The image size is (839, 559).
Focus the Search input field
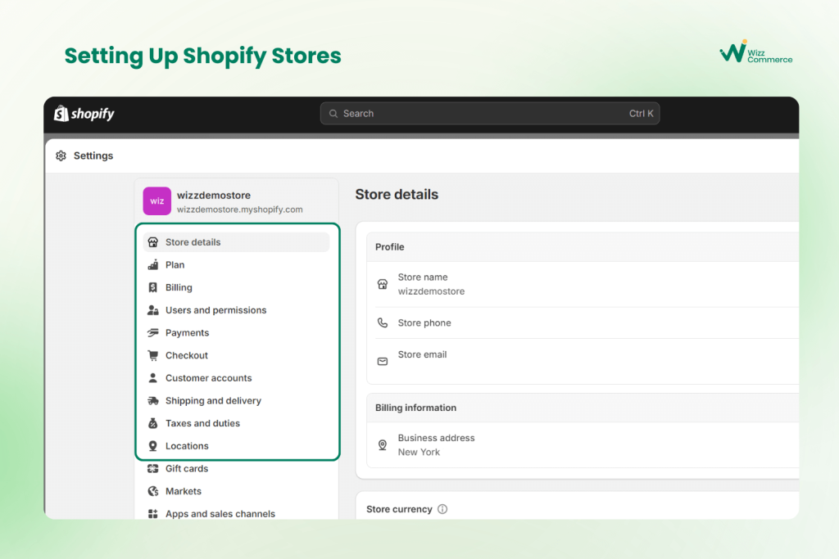pos(490,113)
